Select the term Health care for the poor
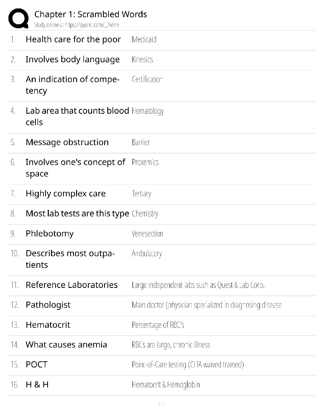The image size is (323, 418). tap(73, 39)
